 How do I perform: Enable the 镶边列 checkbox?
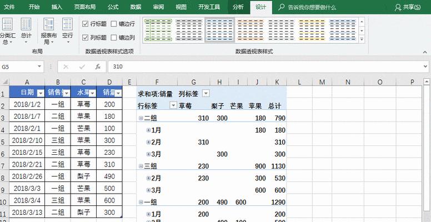(114, 37)
